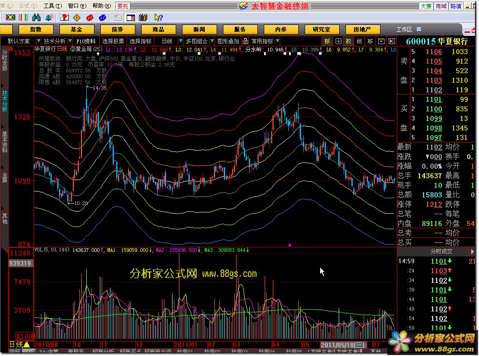Image resolution: width=479 pixels, height=356 pixels.
Task: Switch to the 分时走势 side tab
Action: 5,60
